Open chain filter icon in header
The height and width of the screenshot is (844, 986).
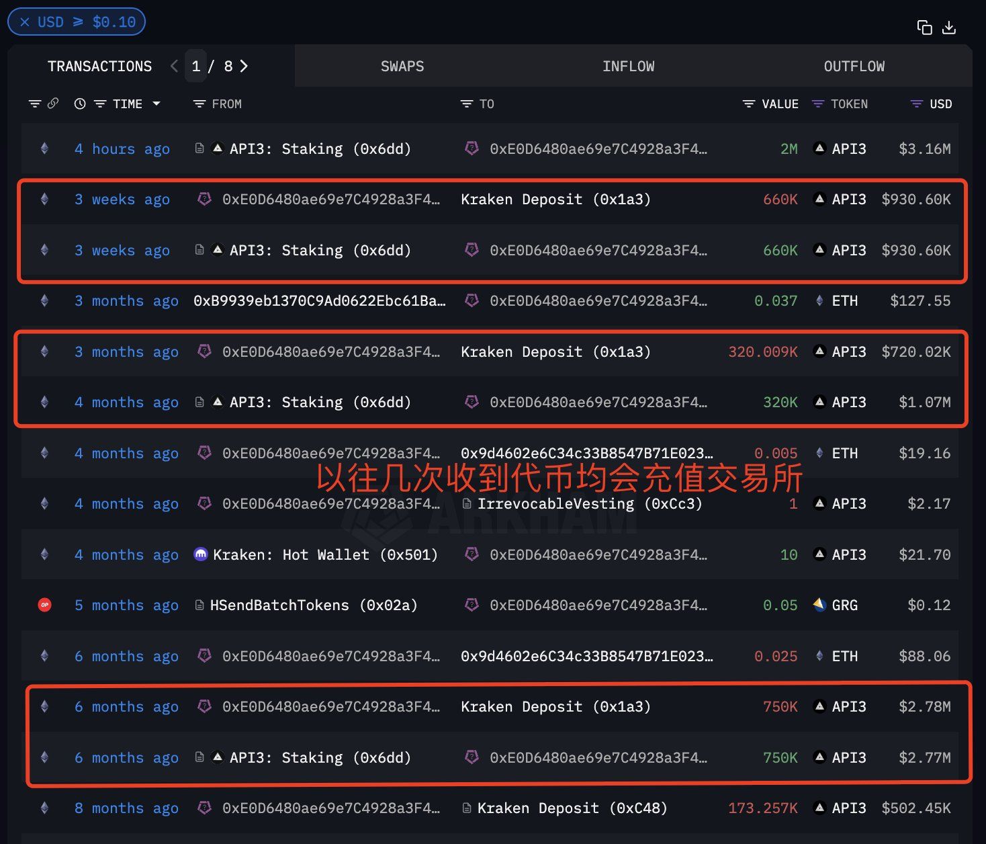point(35,103)
